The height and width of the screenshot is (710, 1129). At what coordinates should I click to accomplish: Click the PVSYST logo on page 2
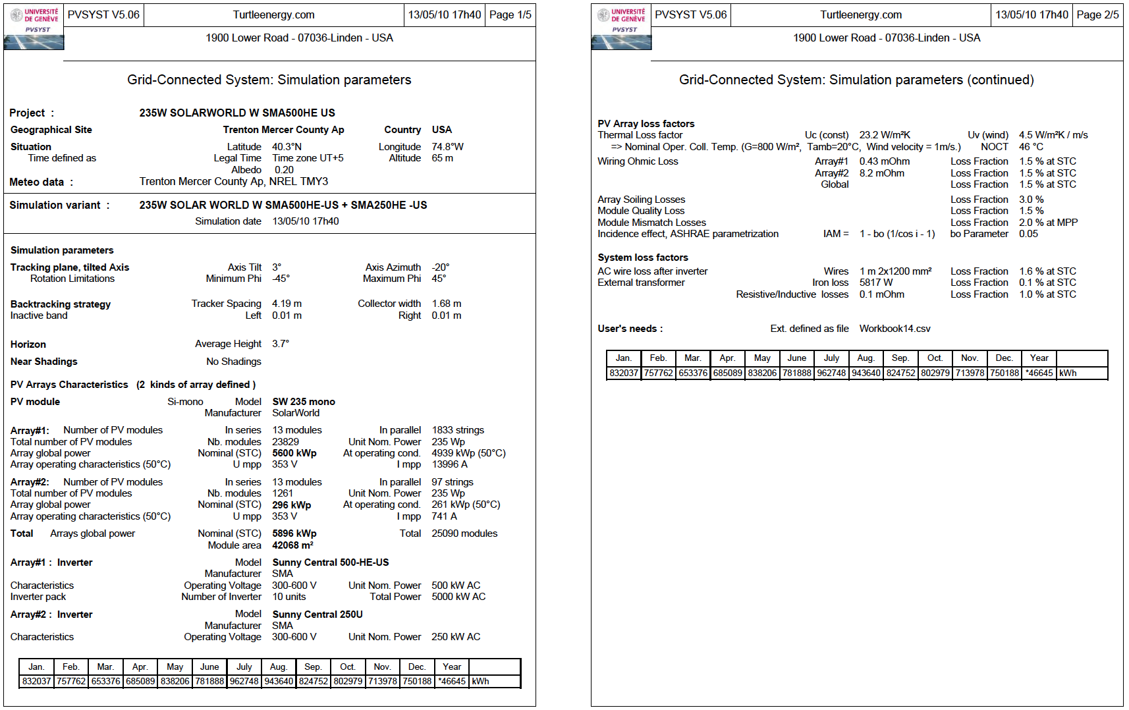click(x=621, y=27)
